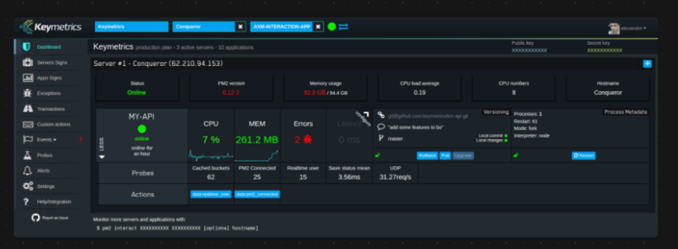Click the Probes flask icon
This screenshot has width=678, height=249.
(27, 155)
